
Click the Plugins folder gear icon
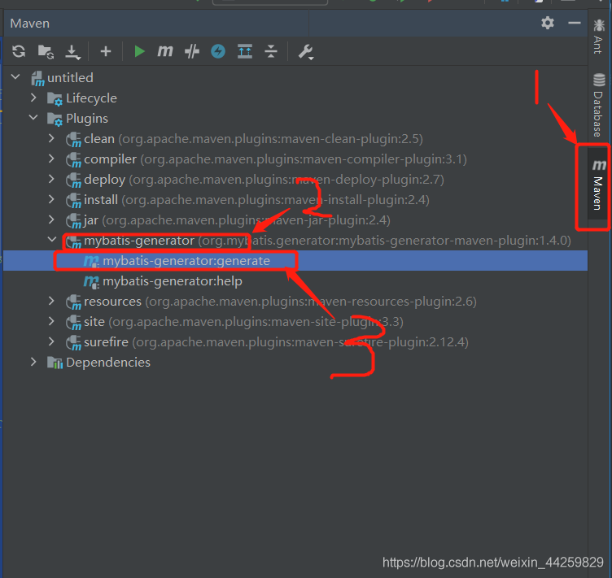55,119
